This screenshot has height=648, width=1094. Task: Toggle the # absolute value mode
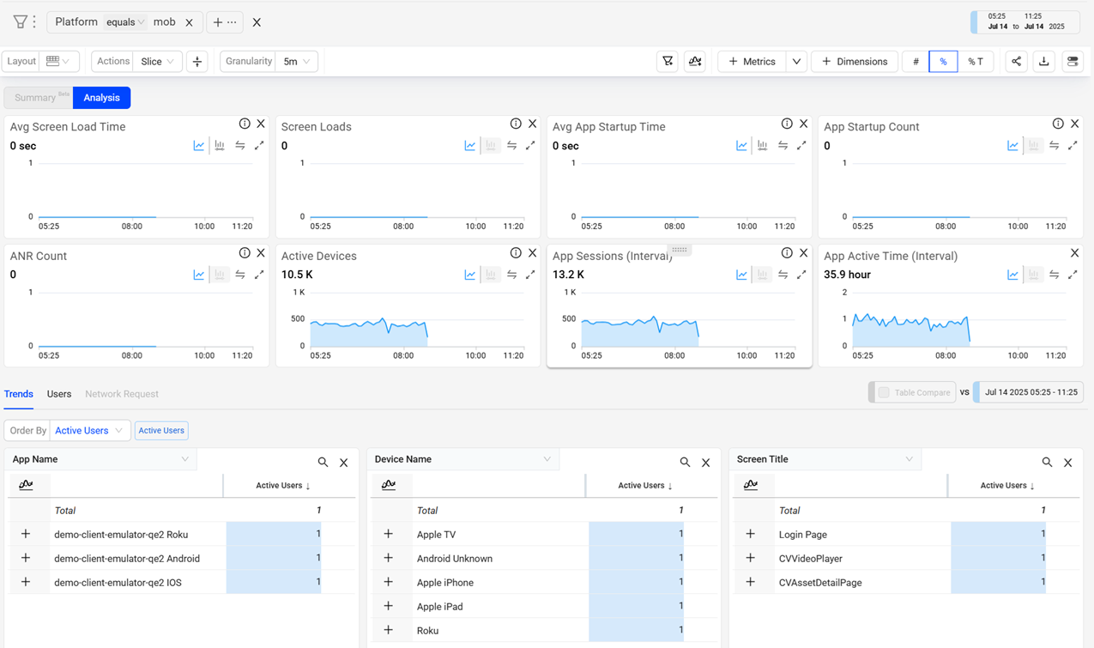pyautogui.click(x=916, y=62)
